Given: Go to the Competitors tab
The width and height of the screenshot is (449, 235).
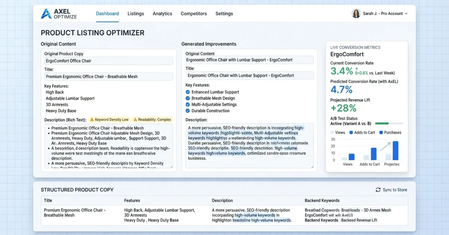Looking at the screenshot, I should (194, 13).
